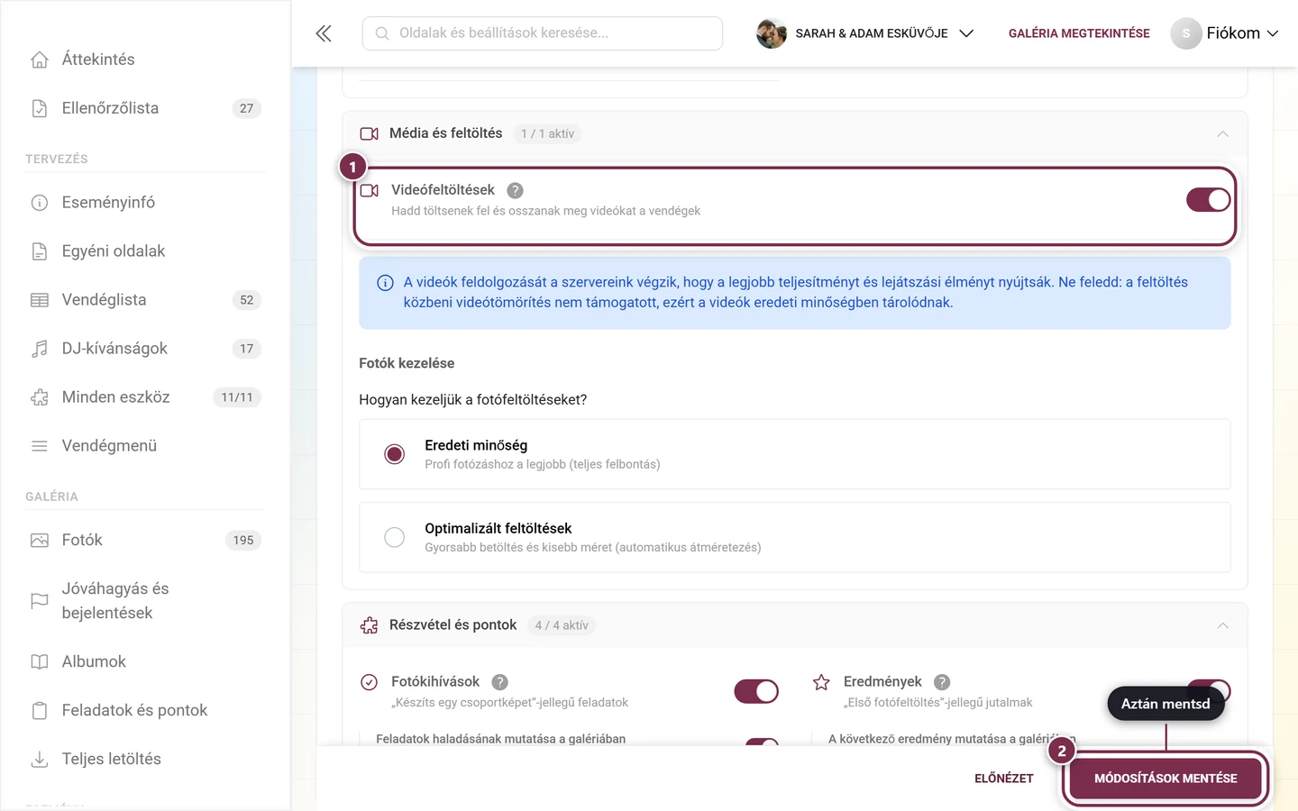
Task: Click the DJ-kívánságok music note icon
Action: coord(40,349)
